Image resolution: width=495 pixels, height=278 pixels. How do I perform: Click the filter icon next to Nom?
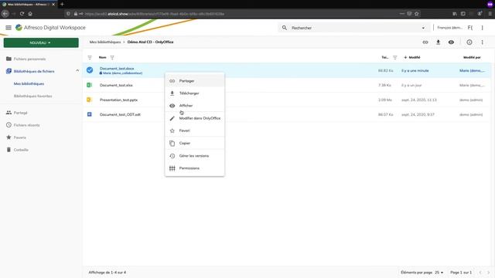coord(112,58)
